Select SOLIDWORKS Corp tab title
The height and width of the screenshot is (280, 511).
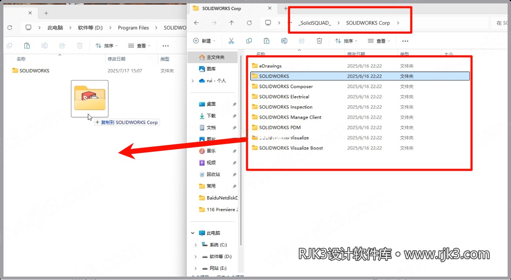(222, 8)
